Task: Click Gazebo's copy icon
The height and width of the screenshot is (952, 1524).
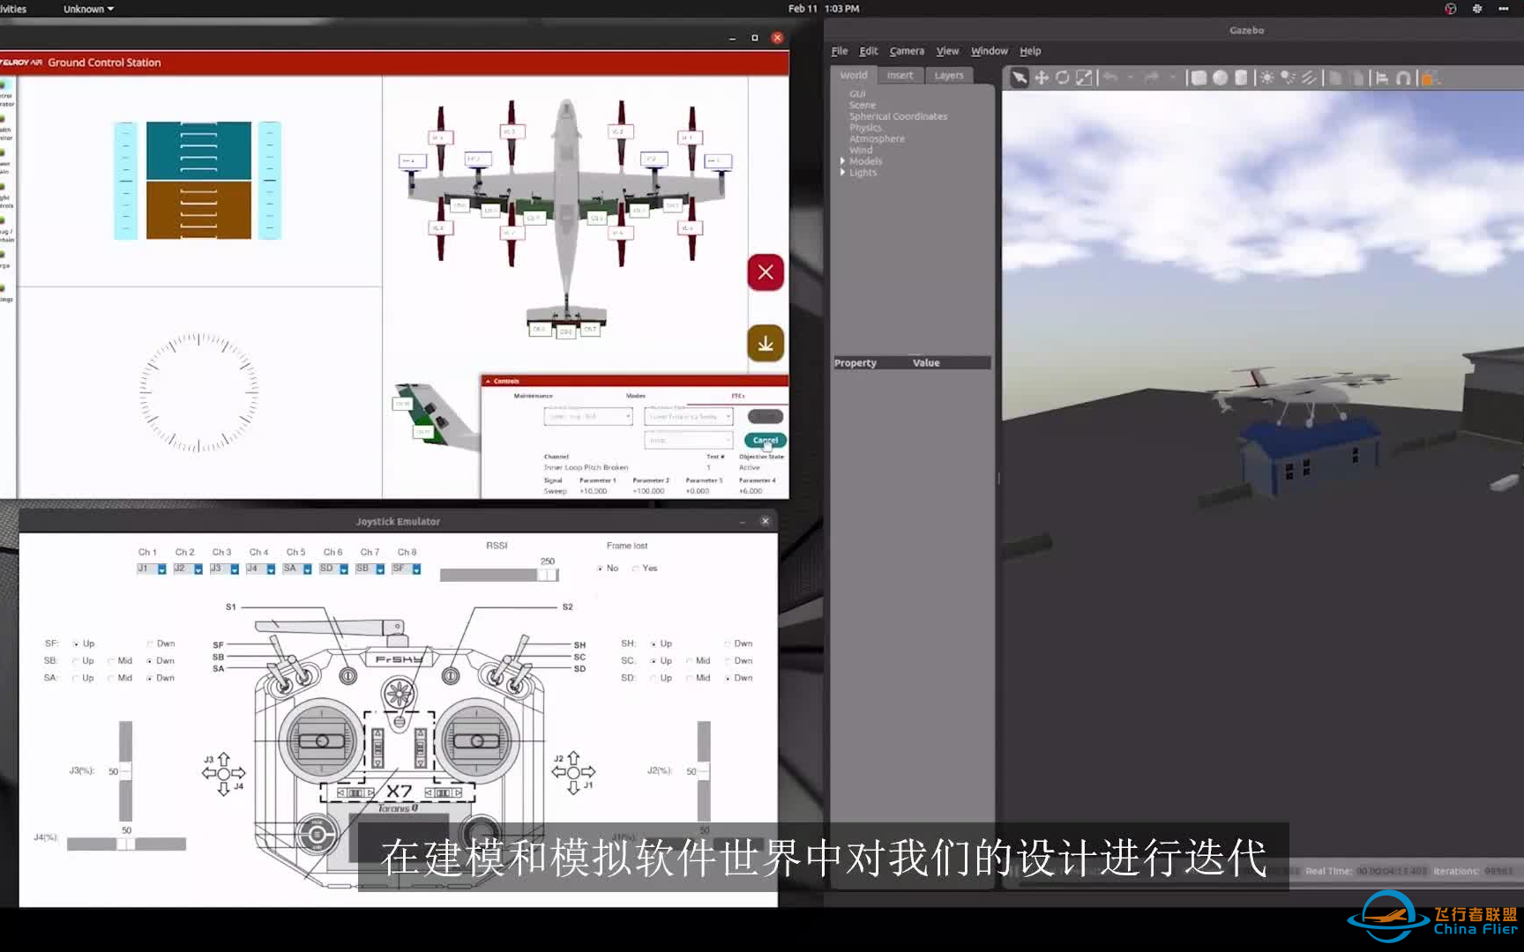Action: (1335, 78)
